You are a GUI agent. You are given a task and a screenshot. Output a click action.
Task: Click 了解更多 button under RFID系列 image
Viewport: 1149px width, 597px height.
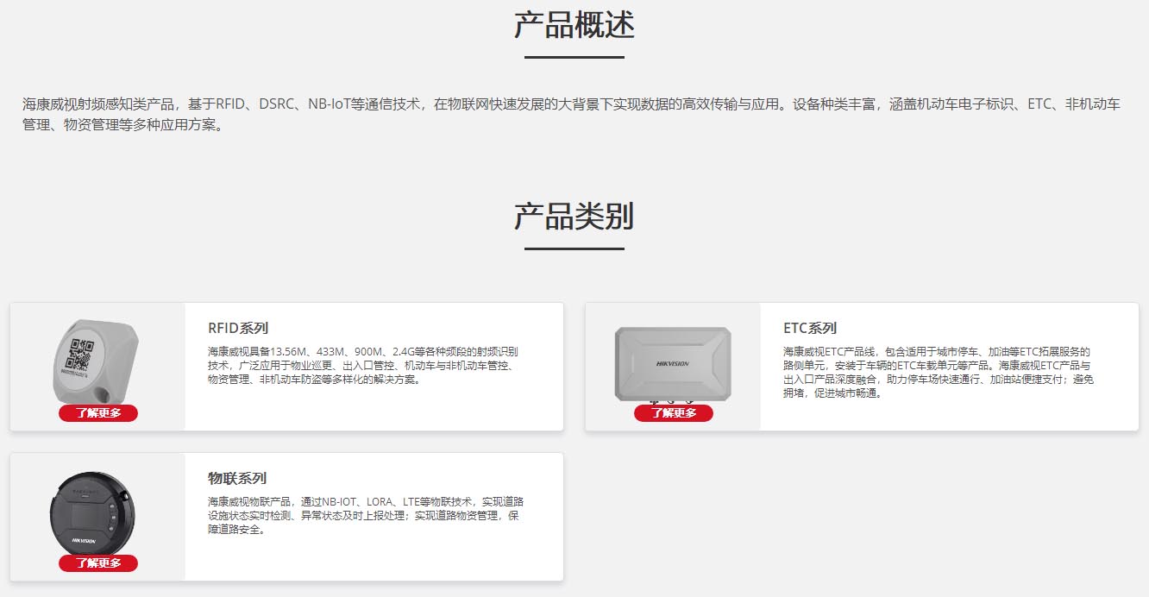(x=98, y=413)
